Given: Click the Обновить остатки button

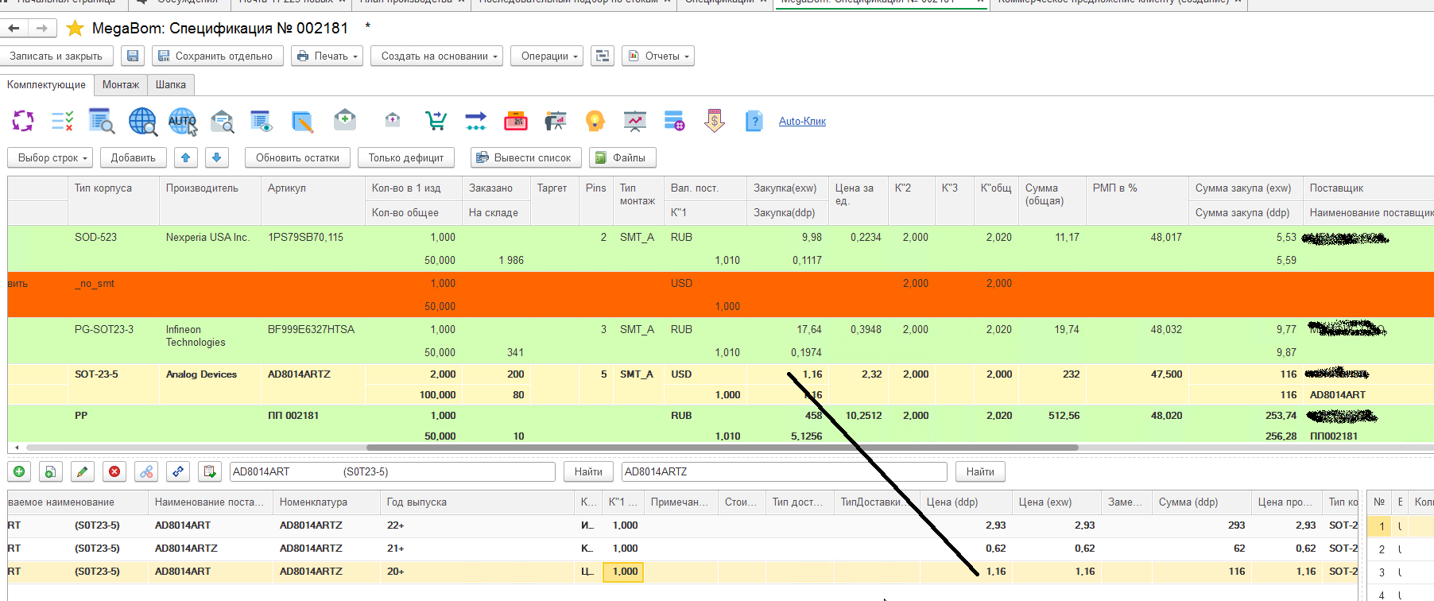Looking at the screenshot, I should (297, 157).
